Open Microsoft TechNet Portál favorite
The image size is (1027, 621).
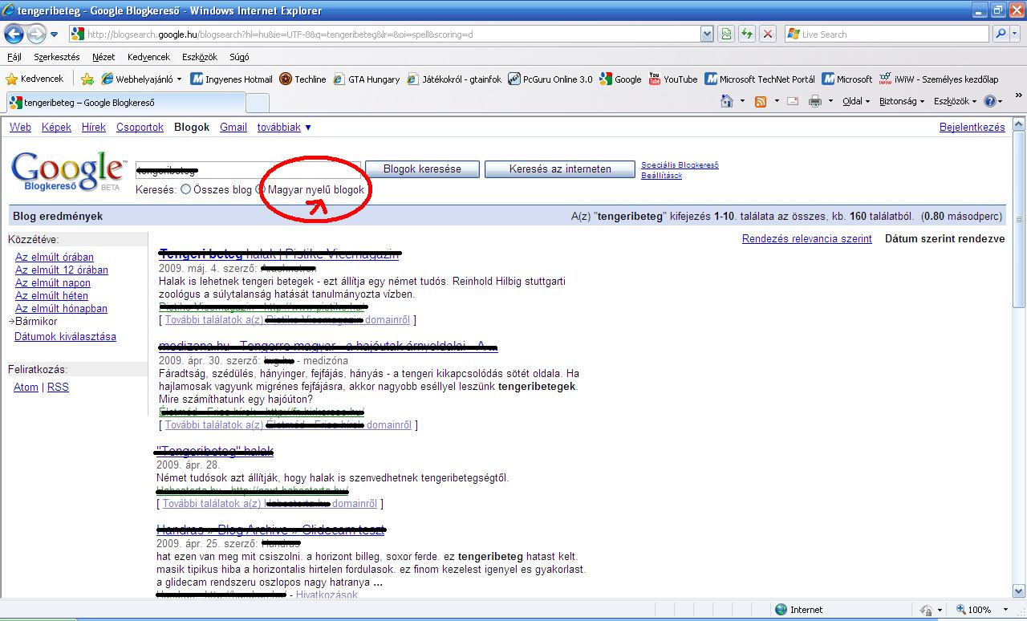tap(760, 79)
